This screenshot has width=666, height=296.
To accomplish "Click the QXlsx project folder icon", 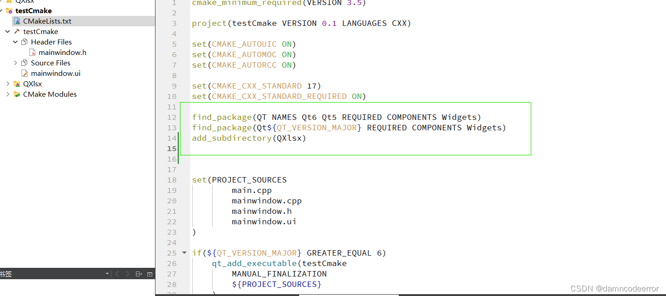I will point(18,84).
